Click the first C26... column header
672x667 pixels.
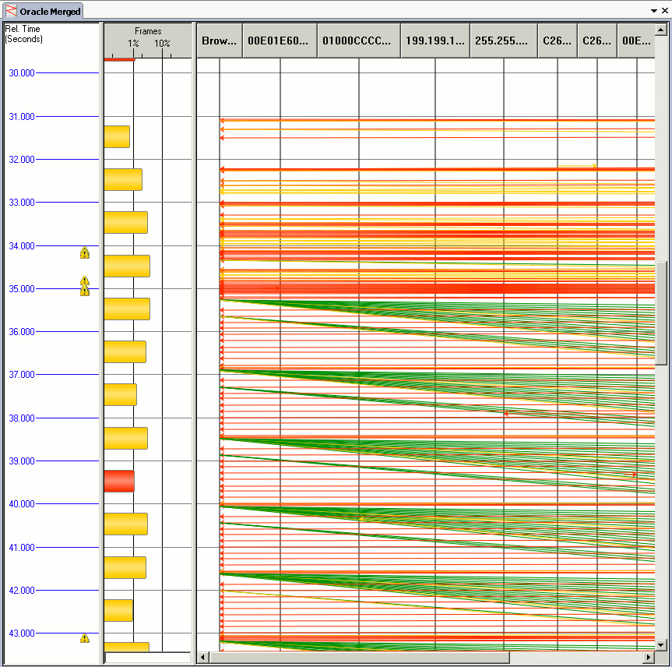(x=558, y=41)
